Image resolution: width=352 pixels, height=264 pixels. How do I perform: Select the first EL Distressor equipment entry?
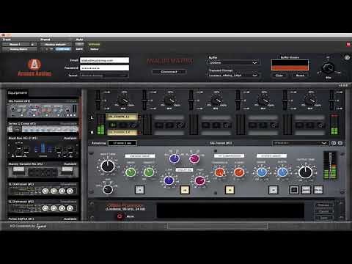(43, 189)
